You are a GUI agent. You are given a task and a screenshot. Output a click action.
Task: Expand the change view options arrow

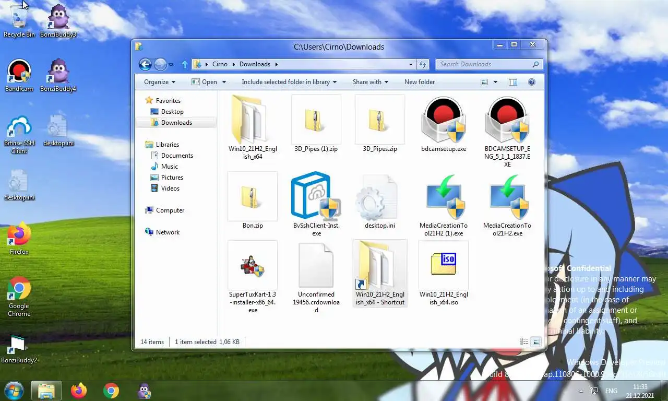(x=495, y=82)
